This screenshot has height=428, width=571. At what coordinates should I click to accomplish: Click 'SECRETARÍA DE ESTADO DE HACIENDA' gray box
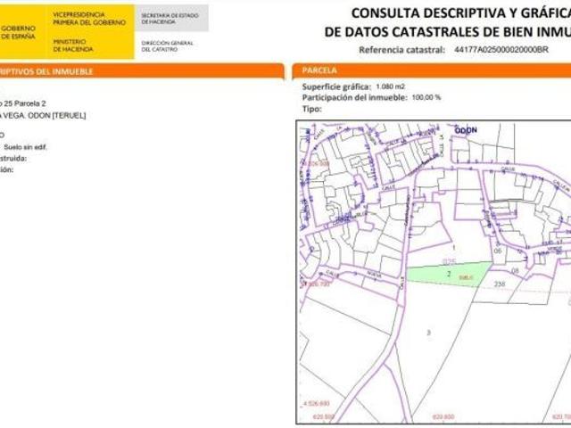[x=171, y=18]
